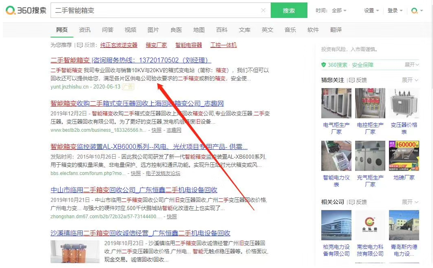
Task: Open recommended link 箱变厂家
Action: pyautogui.click(x=156, y=45)
